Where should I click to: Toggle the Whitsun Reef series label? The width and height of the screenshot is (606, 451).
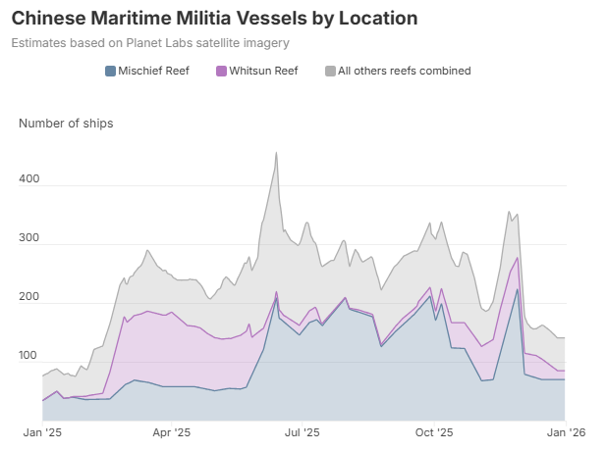tap(263, 71)
